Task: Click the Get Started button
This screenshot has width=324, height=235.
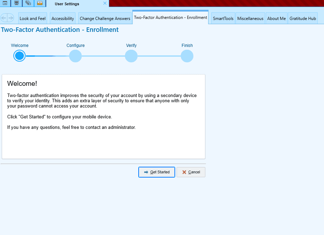Action: pyautogui.click(x=157, y=172)
